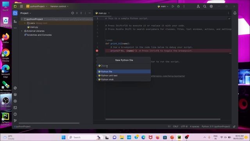Open PyCharm from the taskbar
Screen dimensions: 250x141
[179, 137]
